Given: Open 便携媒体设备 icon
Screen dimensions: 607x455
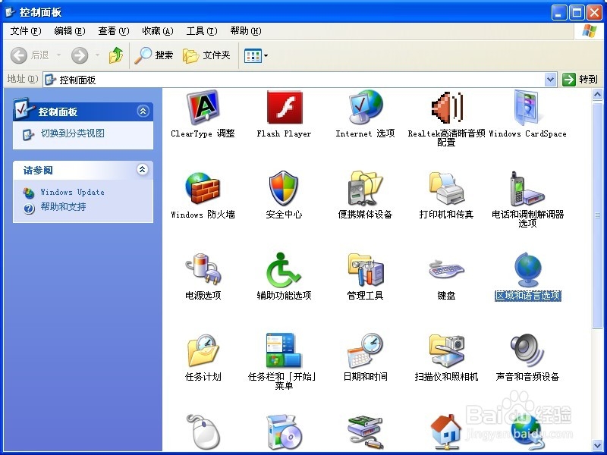Looking at the screenshot, I should [x=366, y=188].
